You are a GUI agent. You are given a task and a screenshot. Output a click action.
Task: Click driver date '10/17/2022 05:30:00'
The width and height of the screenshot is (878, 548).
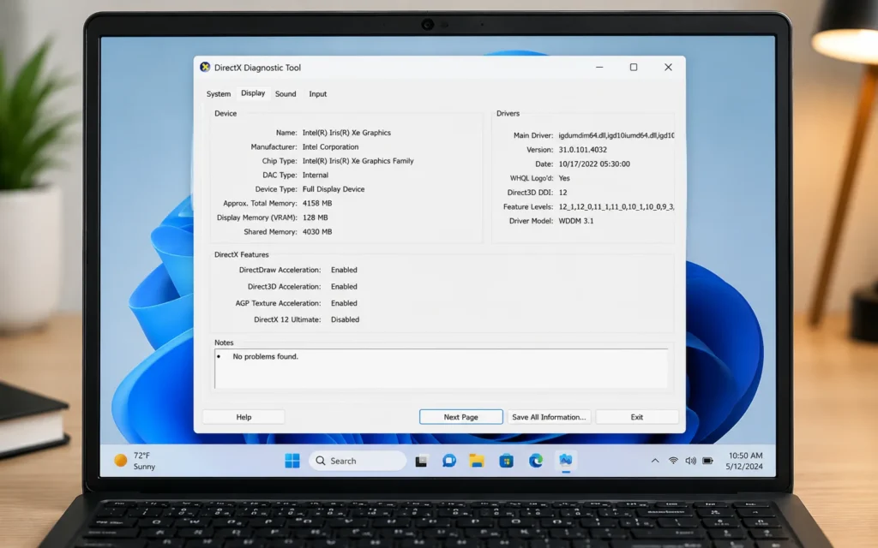[594, 164]
